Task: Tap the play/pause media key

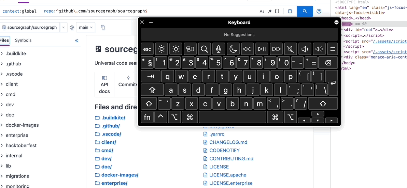Action: pyautogui.click(x=262, y=49)
